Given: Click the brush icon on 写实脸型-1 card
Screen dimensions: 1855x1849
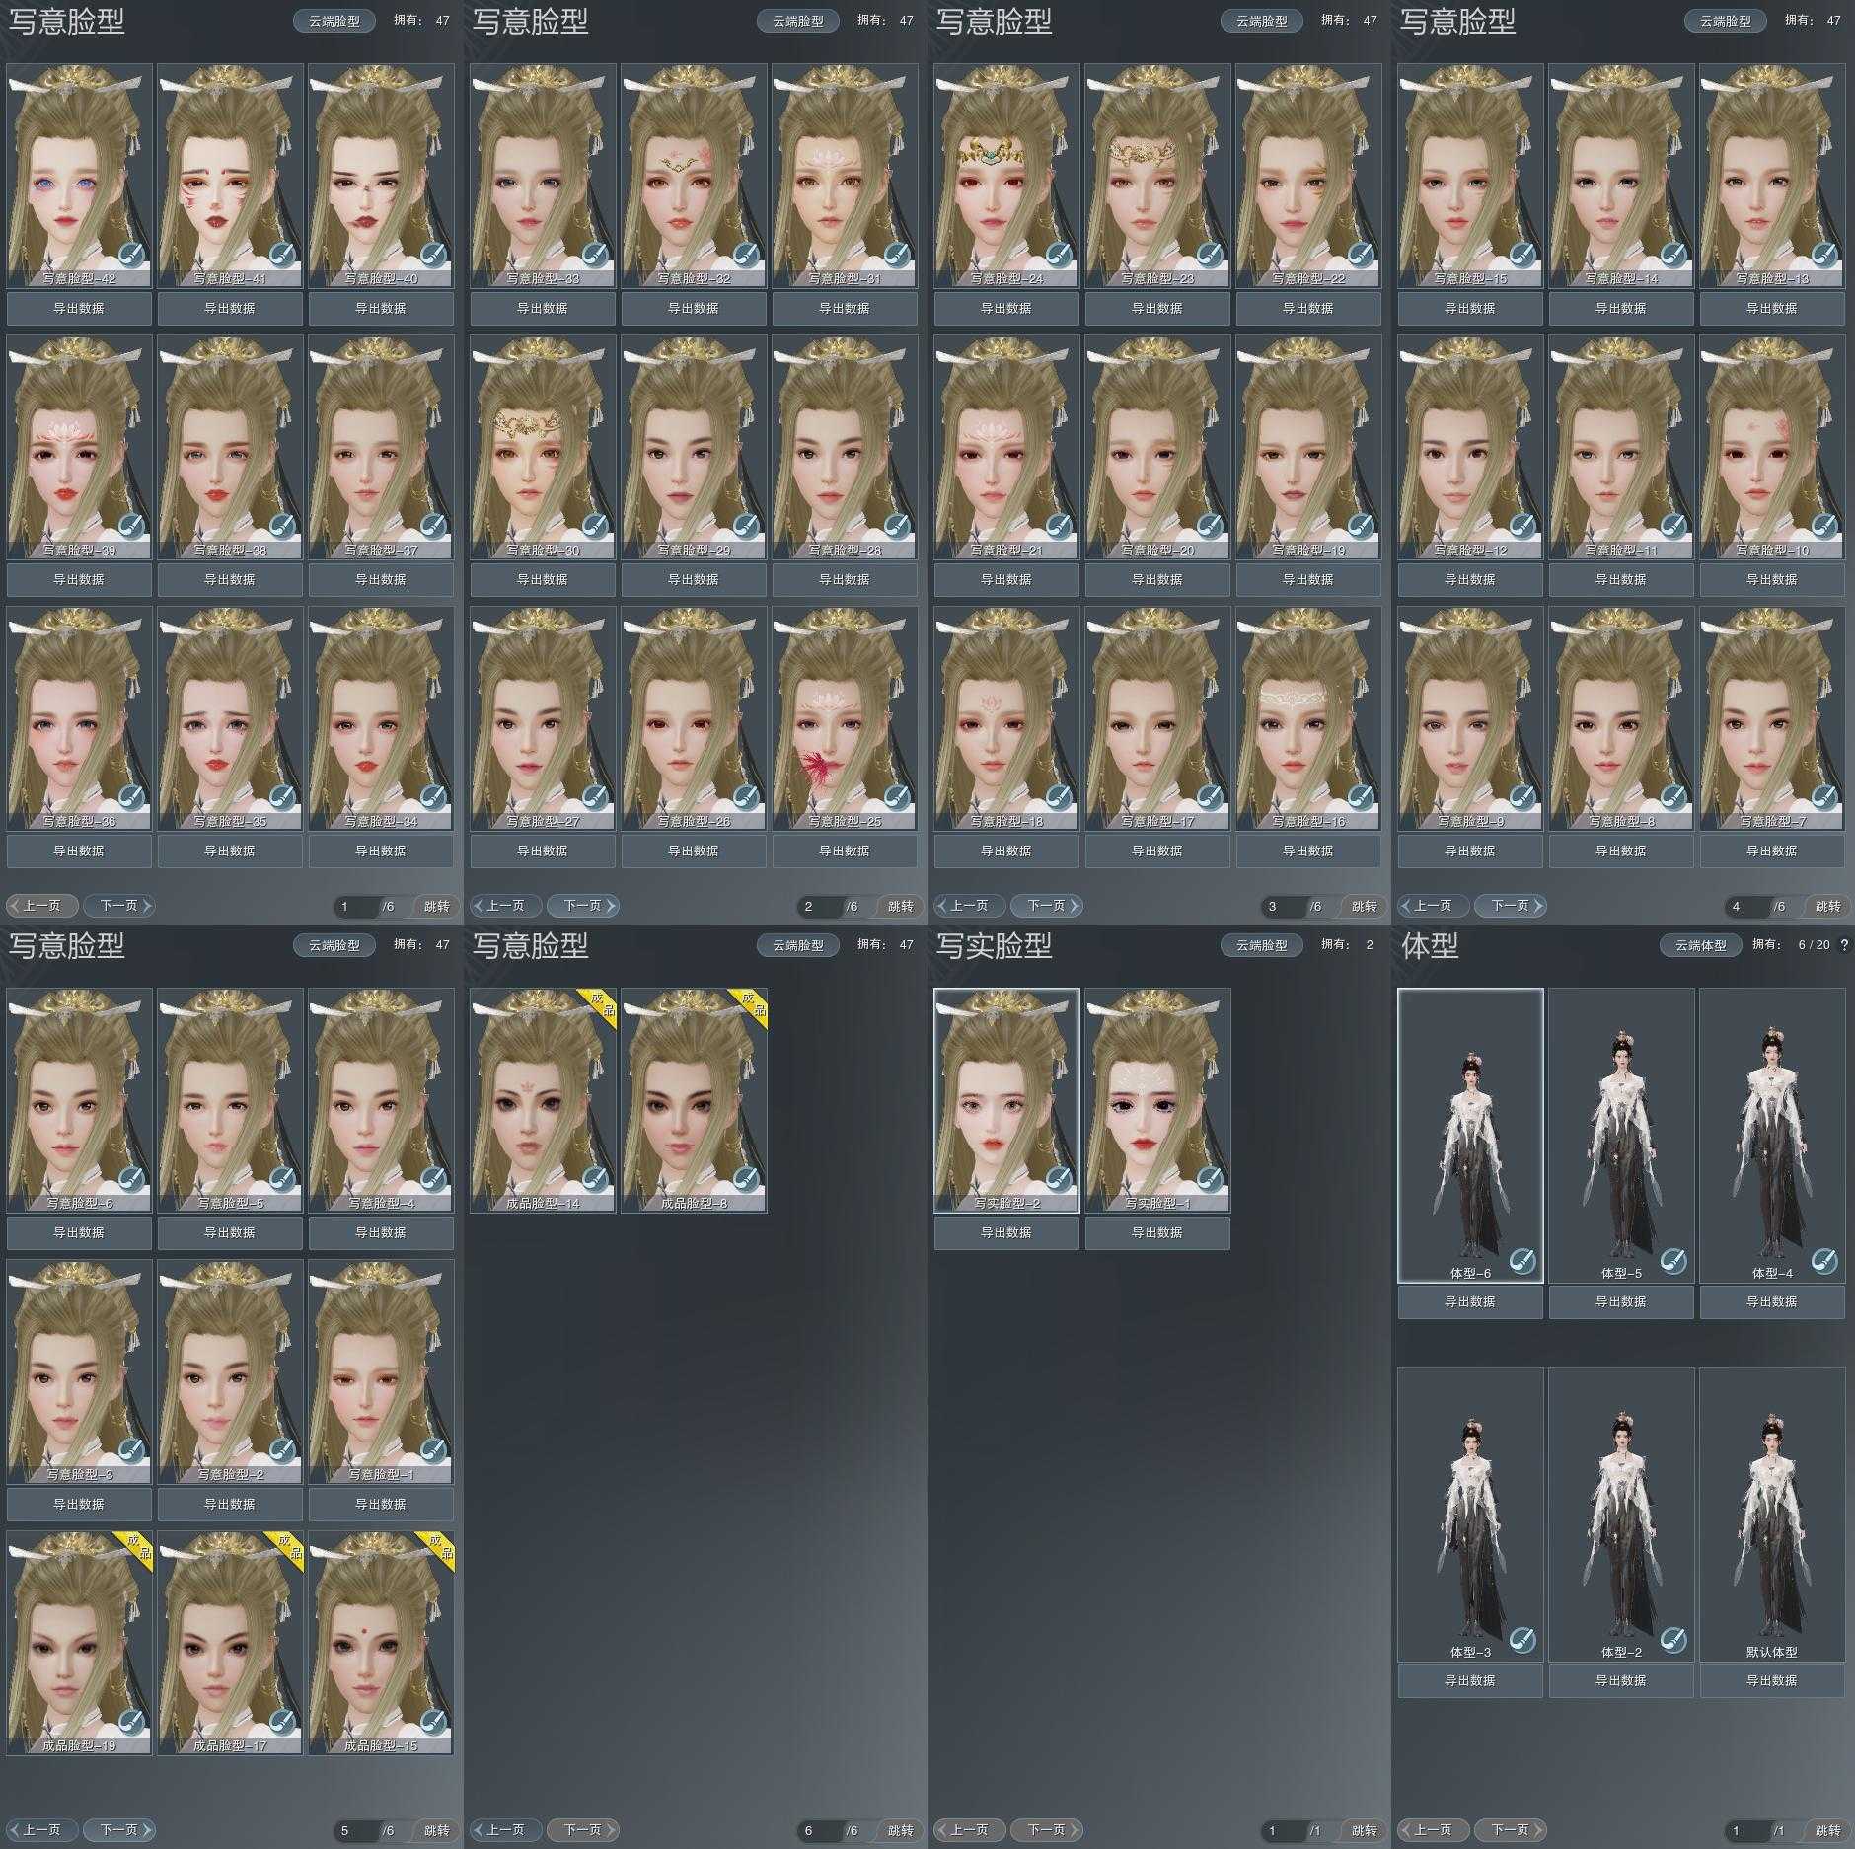Looking at the screenshot, I should (1210, 1180).
